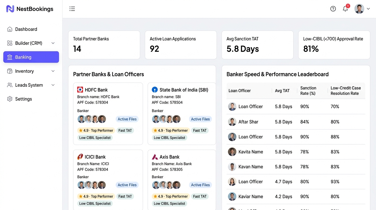Click the Avg TAT column header
376x210 pixels.
[282, 91]
